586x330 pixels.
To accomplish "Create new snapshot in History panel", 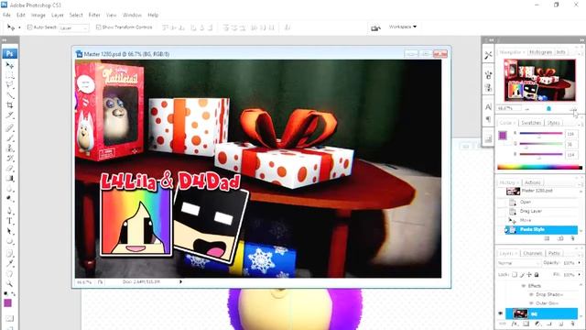I will click(560, 238).
